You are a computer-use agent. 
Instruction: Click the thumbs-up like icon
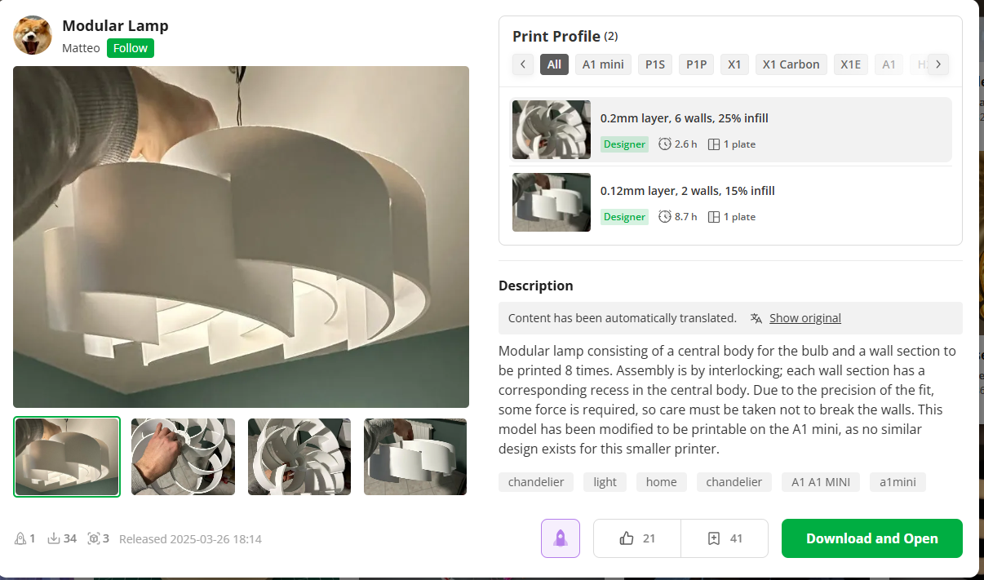pyautogui.click(x=627, y=538)
